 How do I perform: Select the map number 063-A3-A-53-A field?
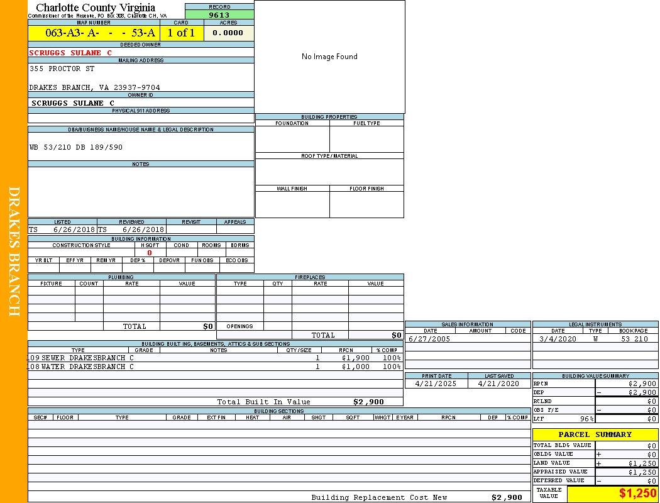click(x=94, y=33)
